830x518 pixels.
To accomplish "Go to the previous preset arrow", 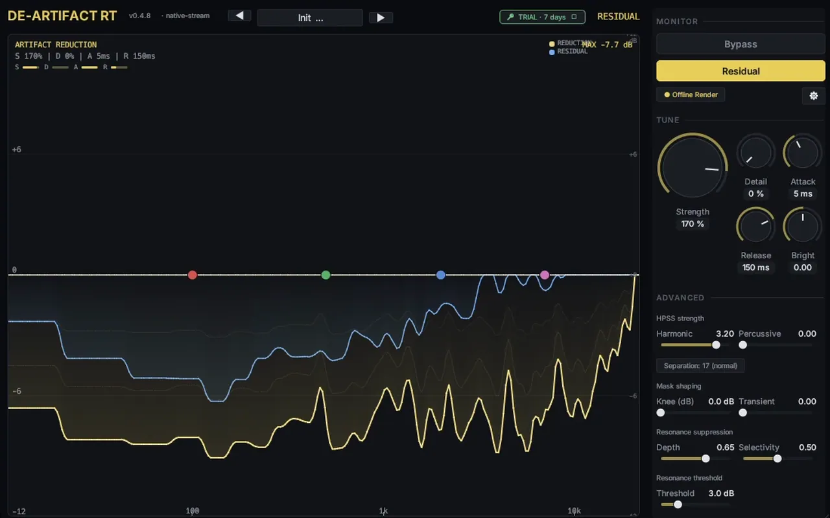I will (239, 16).
